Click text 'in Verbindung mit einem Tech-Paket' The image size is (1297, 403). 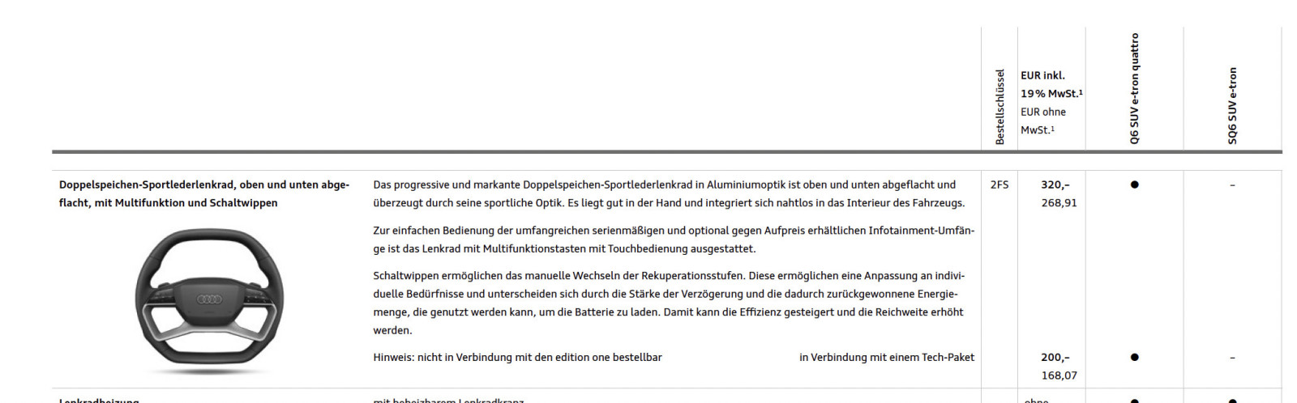coord(887,357)
